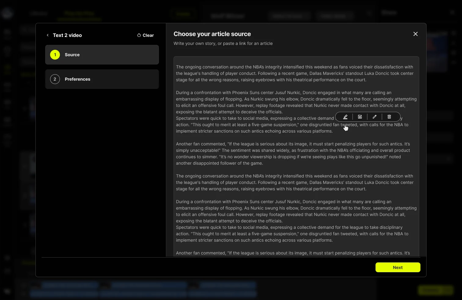The width and height of the screenshot is (462, 300).
Task: Close the article source dialog with the X
Action: click(x=416, y=34)
